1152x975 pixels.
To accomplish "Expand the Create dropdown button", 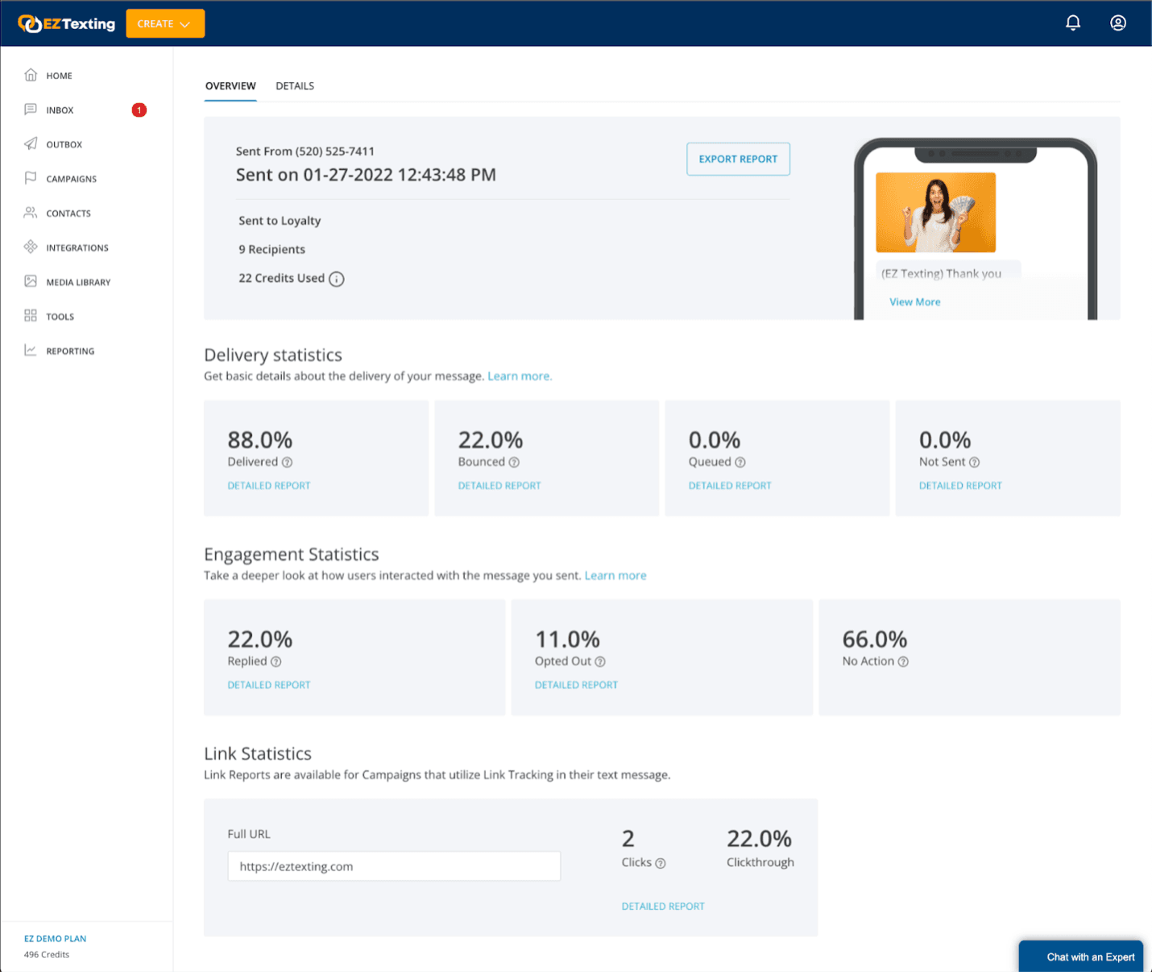I will point(165,23).
